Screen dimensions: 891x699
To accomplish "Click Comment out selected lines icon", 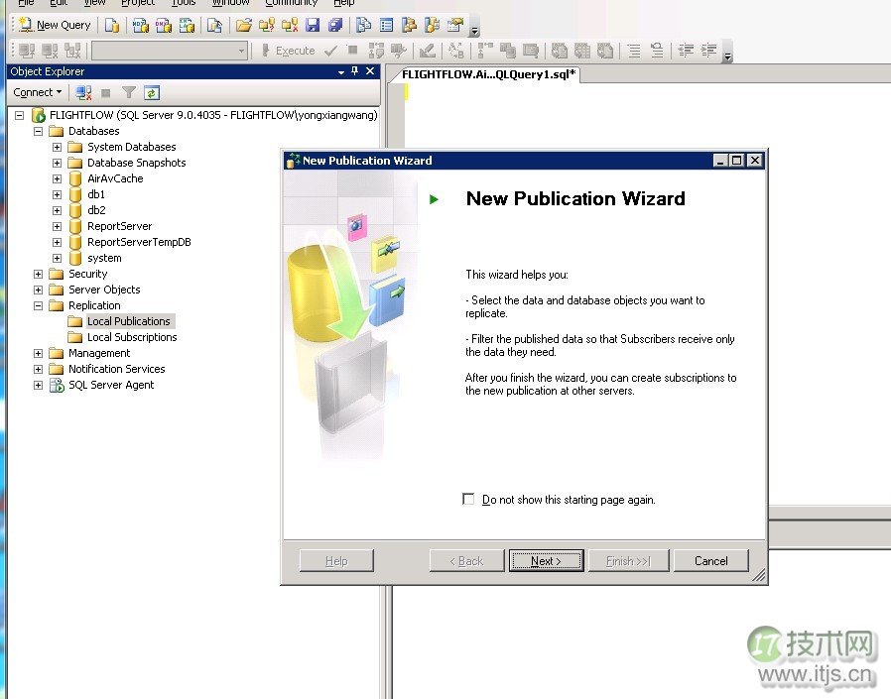I will 634,51.
